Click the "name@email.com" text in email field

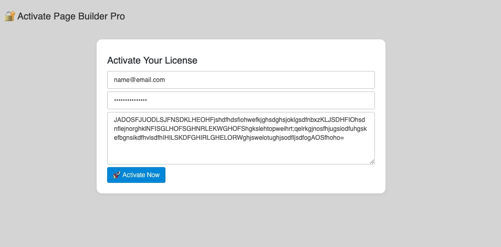[x=139, y=80]
